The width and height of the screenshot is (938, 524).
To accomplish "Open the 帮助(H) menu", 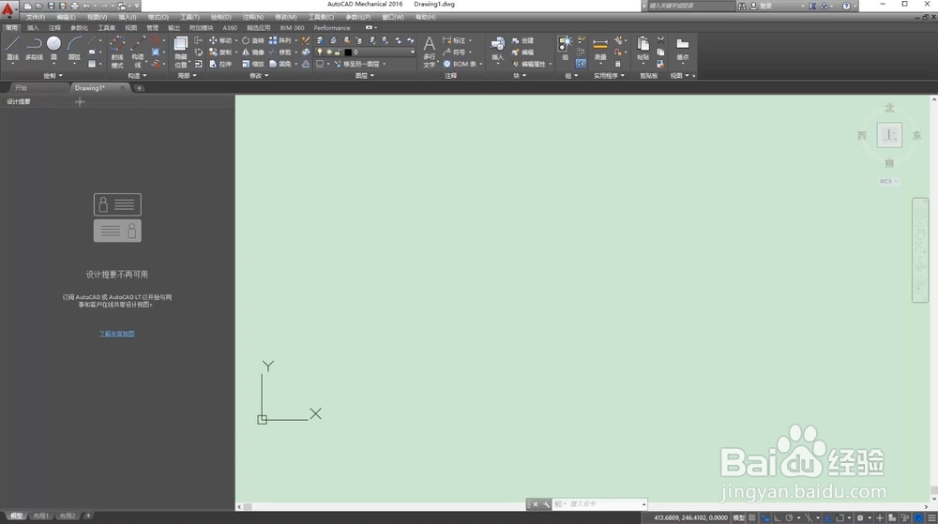I will [x=425, y=17].
